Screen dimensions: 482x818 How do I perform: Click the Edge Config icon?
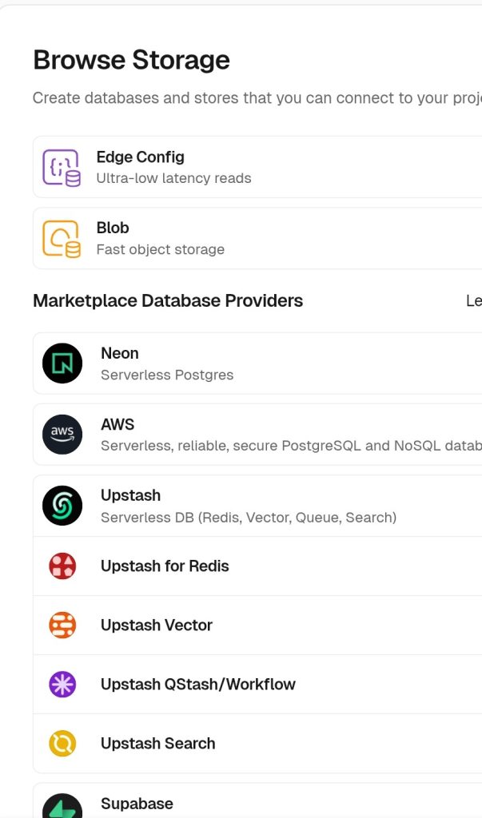pos(62,168)
